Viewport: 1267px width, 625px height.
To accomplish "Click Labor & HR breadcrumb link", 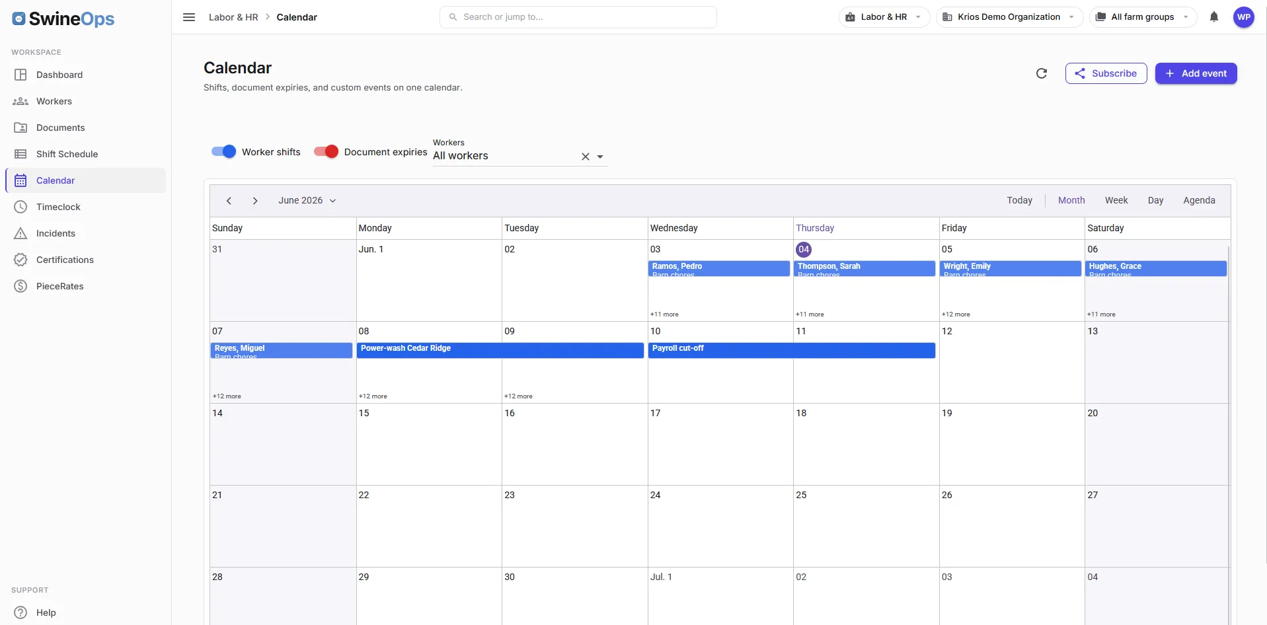I will pyautogui.click(x=233, y=17).
